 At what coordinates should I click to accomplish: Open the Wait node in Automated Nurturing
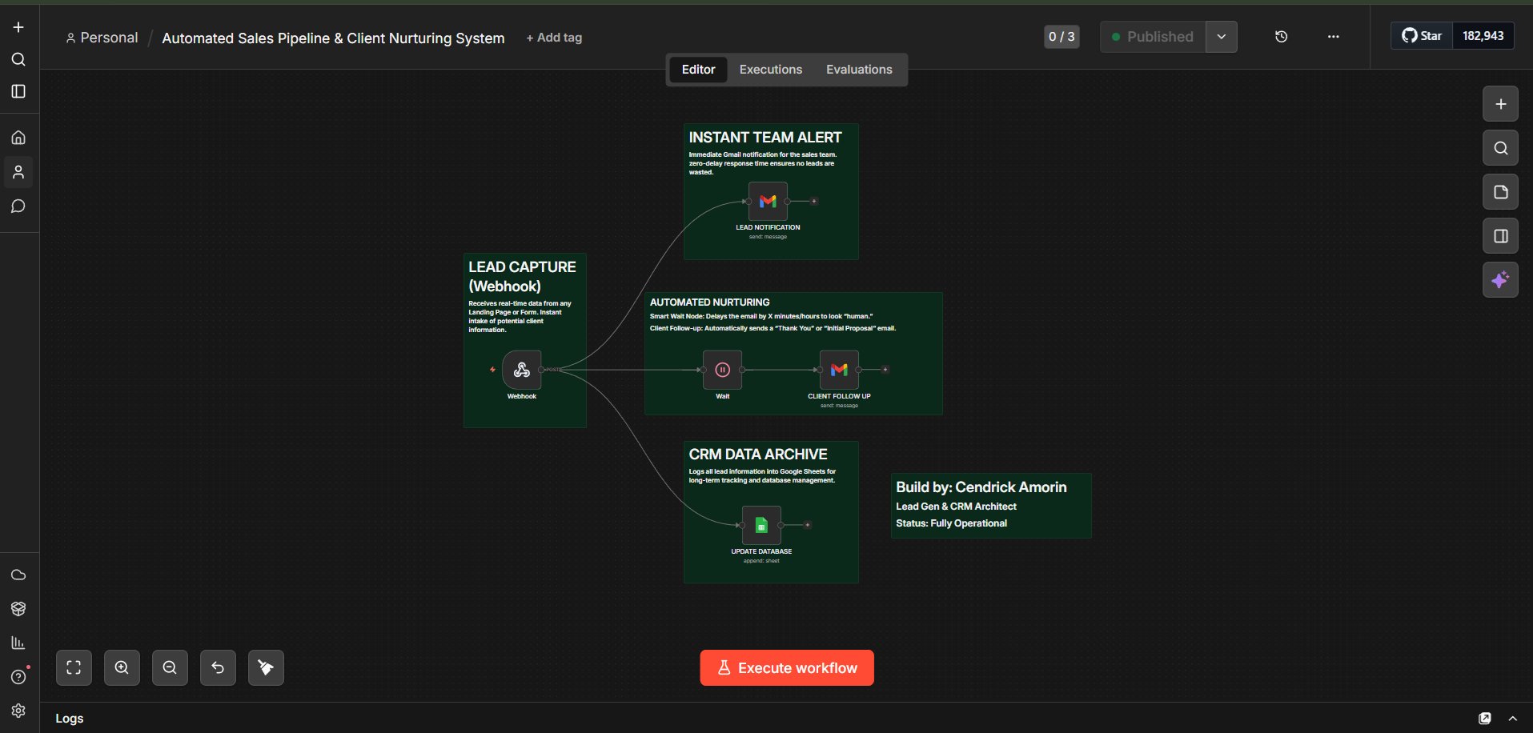click(722, 370)
